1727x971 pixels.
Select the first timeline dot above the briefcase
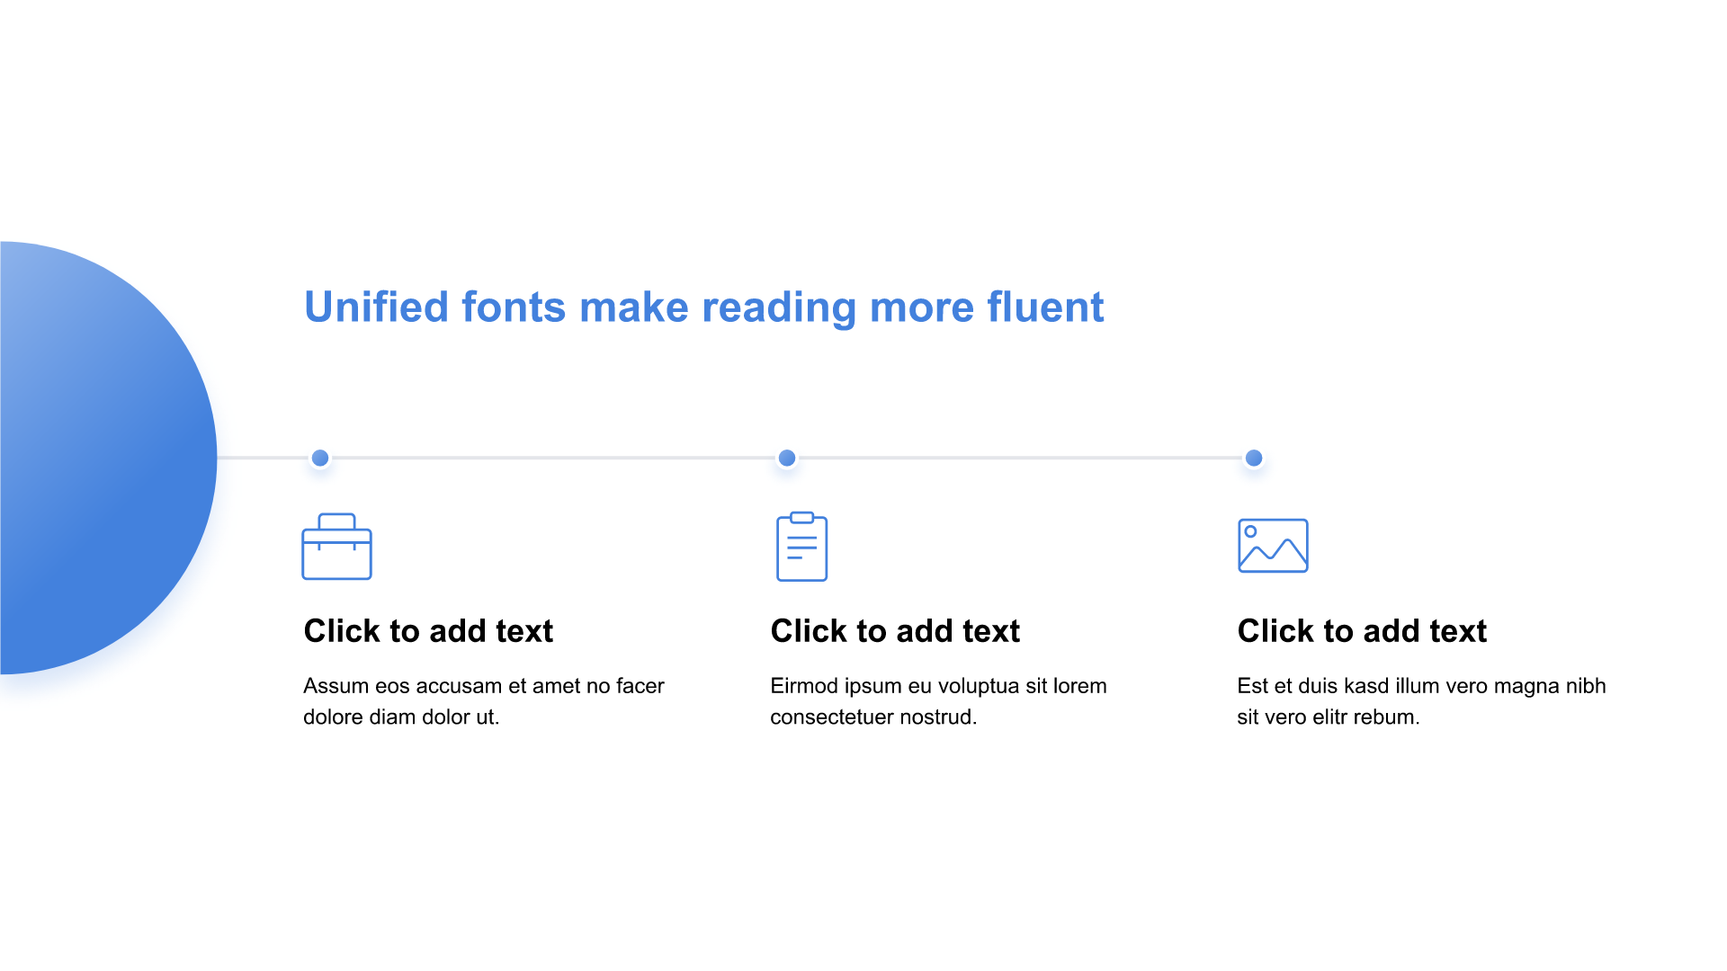tap(320, 458)
